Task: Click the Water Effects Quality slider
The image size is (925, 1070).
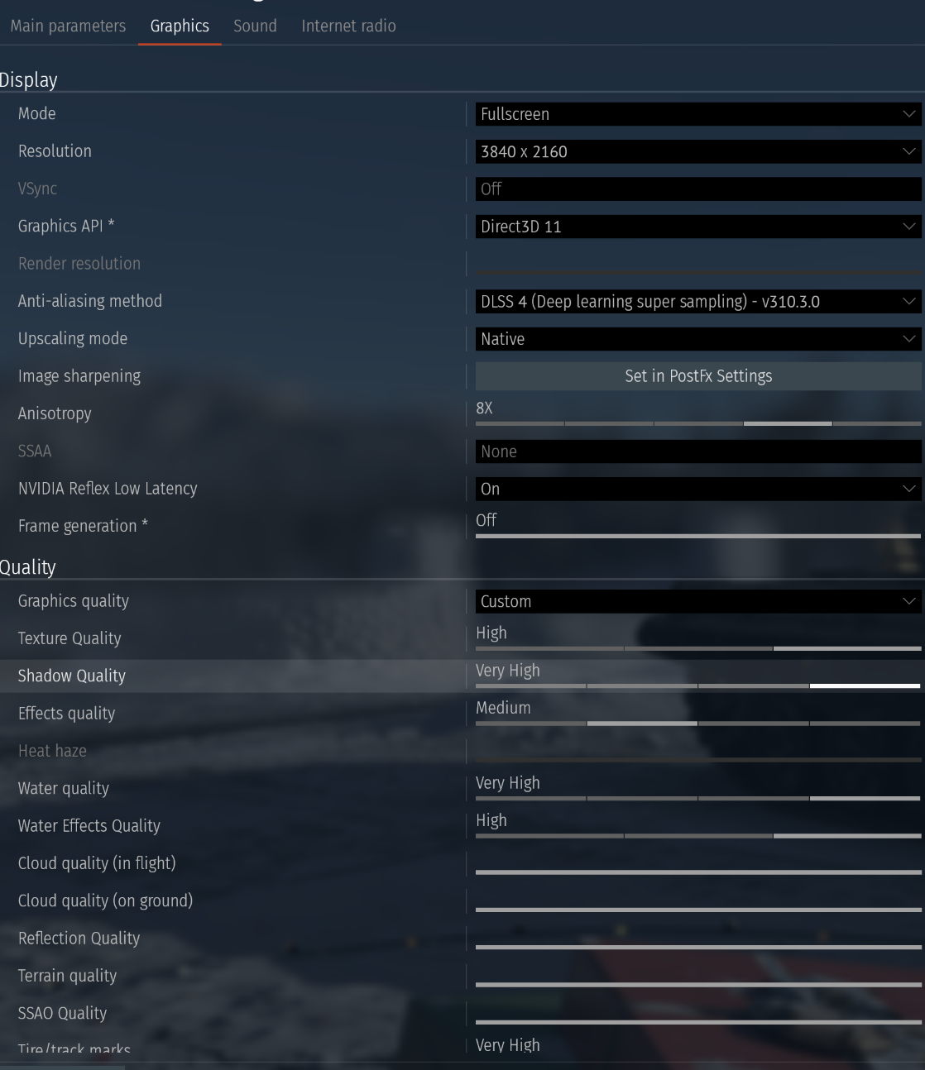Action: 698,835
